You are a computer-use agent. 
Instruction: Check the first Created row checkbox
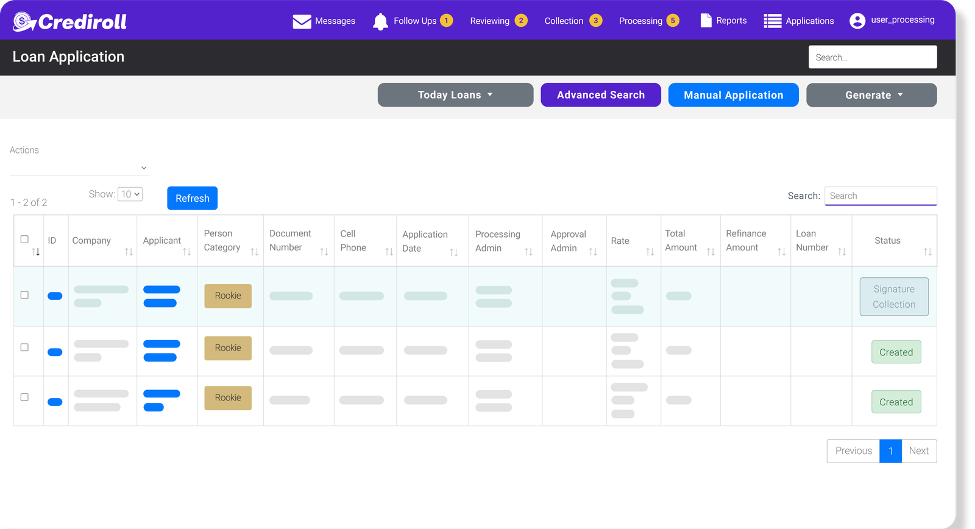coord(24,347)
